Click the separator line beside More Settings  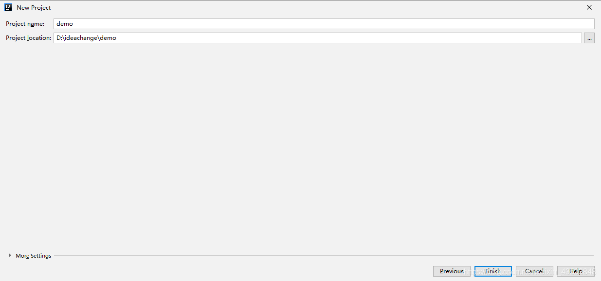pos(324,256)
